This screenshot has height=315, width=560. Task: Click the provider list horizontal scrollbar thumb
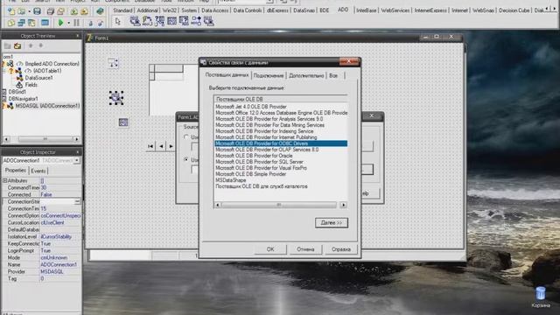(x=279, y=205)
